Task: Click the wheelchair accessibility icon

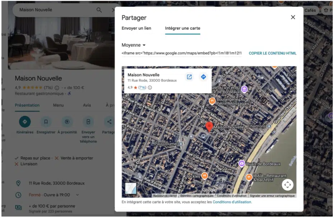Action: (69, 93)
